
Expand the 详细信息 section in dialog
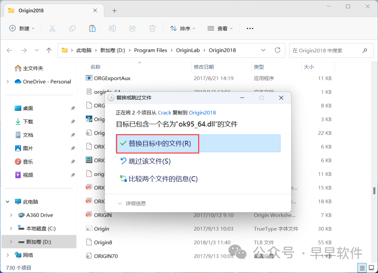[x=132, y=203]
